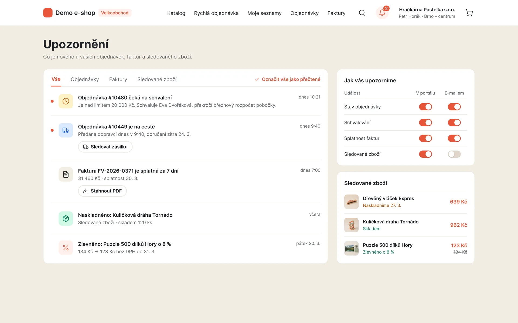The image size is (518, 323).
Task: Click the truck icon of order #10449
Action: 66,130
